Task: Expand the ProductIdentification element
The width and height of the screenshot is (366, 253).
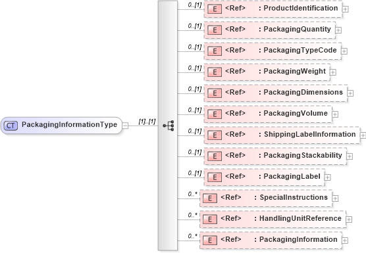Action: pos(345,9)
